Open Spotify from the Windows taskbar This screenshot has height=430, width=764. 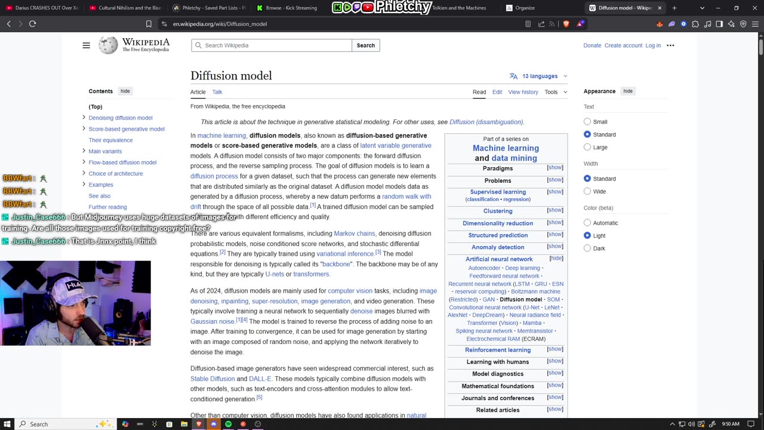point(228,424)
